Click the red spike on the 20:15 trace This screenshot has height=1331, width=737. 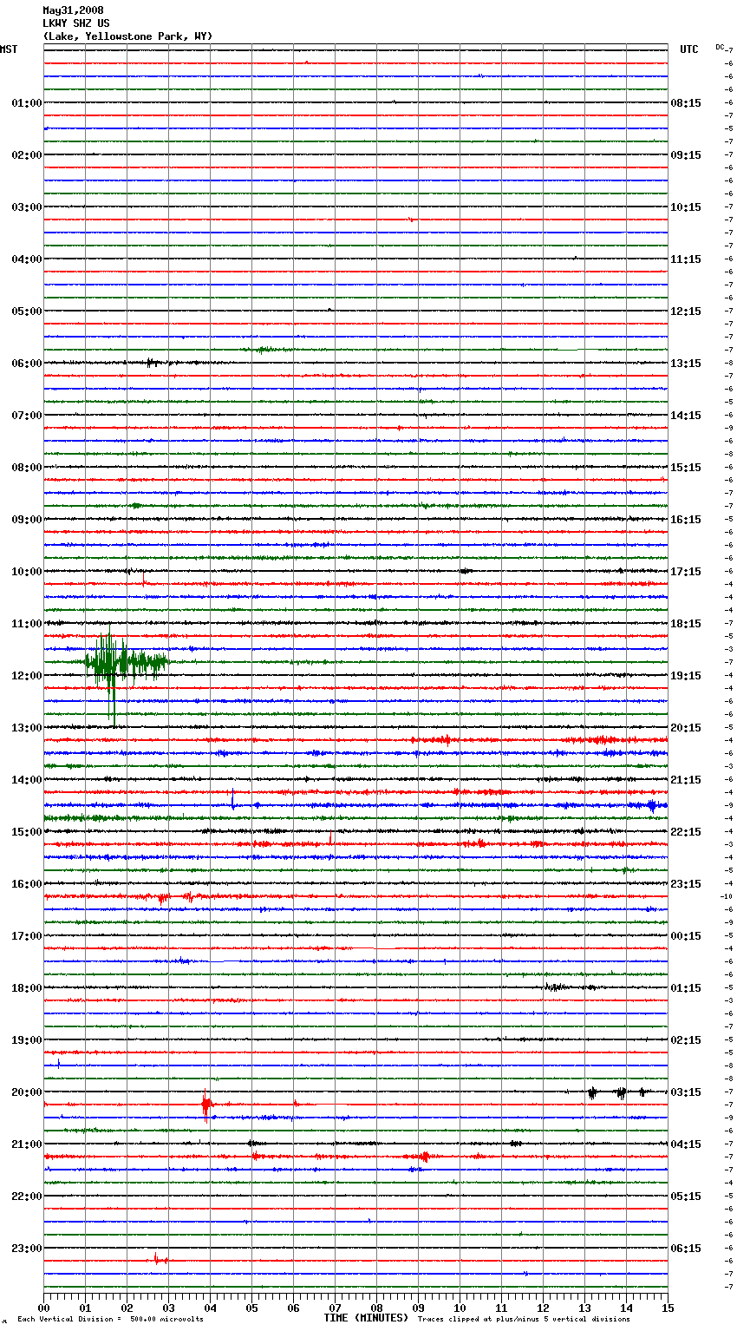click(205, 1105)
